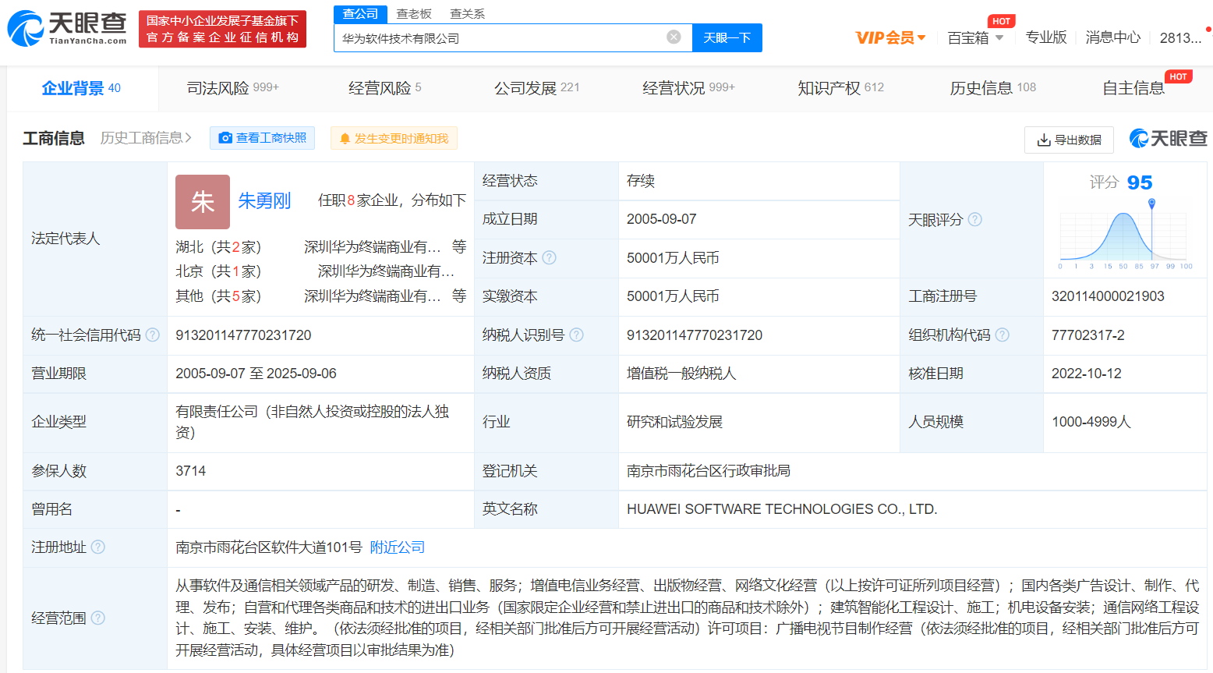Click the 南京市雨花台区行政审批局 registration authority
This screenshot has width=1213, height=673.
click(x=709, y=471)
